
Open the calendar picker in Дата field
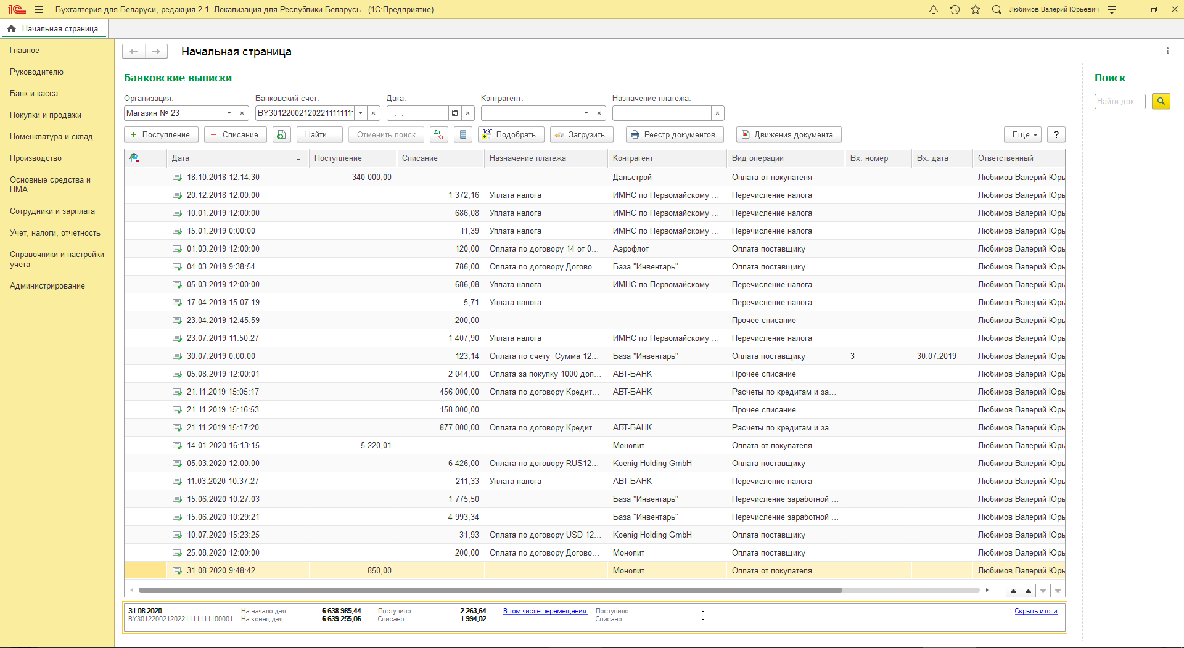[454, 113]
